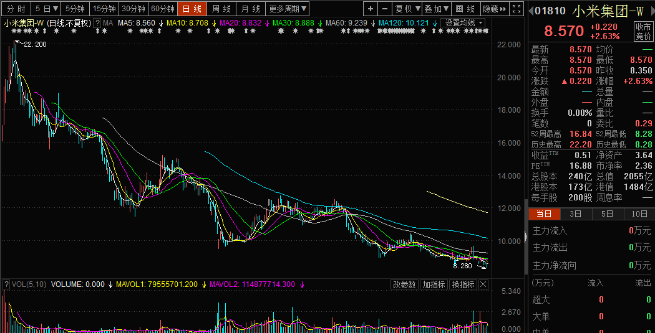Close the VOL indicator panel
This screenshot has height=333, width=655.
[x=483, y=284]
